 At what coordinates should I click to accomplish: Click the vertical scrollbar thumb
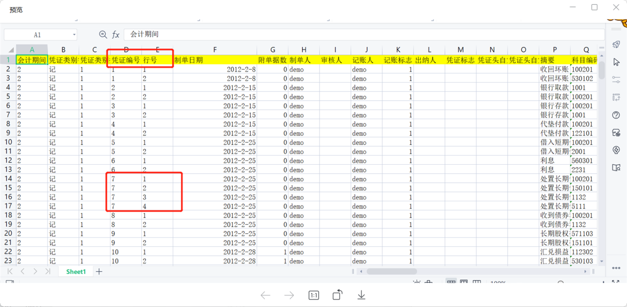[x=602, y=70]
